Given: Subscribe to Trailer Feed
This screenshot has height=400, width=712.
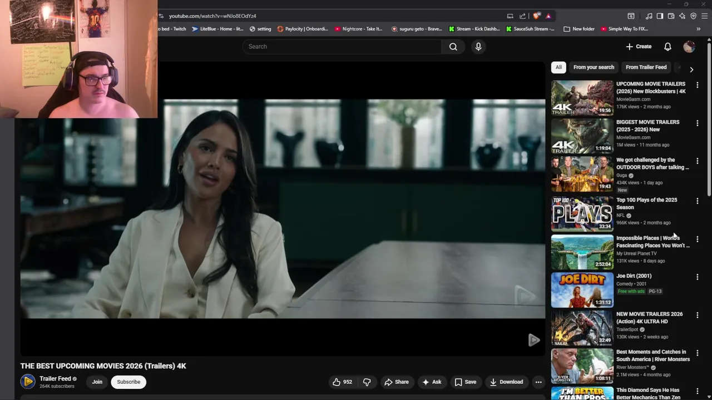Looking at the screenshot, I should pos(128,382).
